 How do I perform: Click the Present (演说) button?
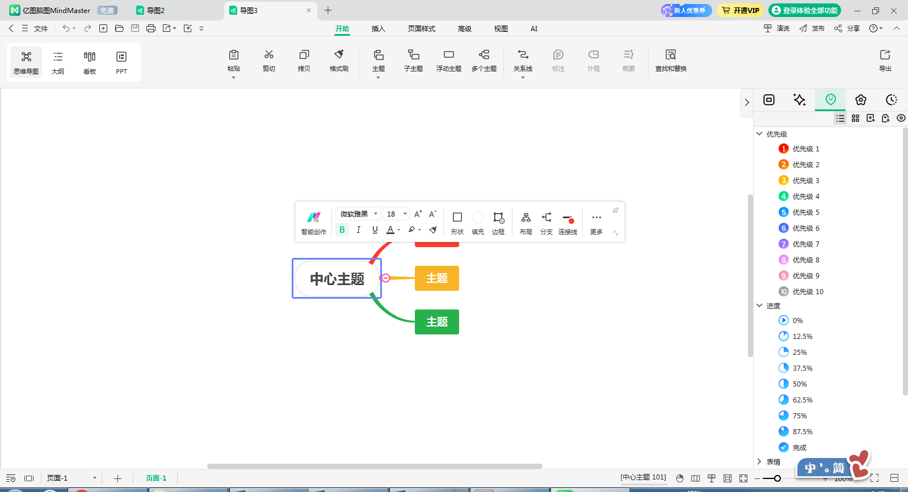[777, 28]
